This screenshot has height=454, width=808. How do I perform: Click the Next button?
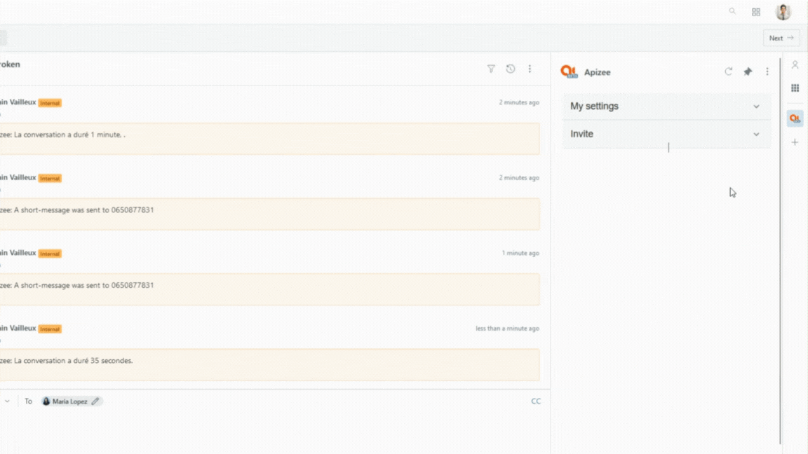781,38
